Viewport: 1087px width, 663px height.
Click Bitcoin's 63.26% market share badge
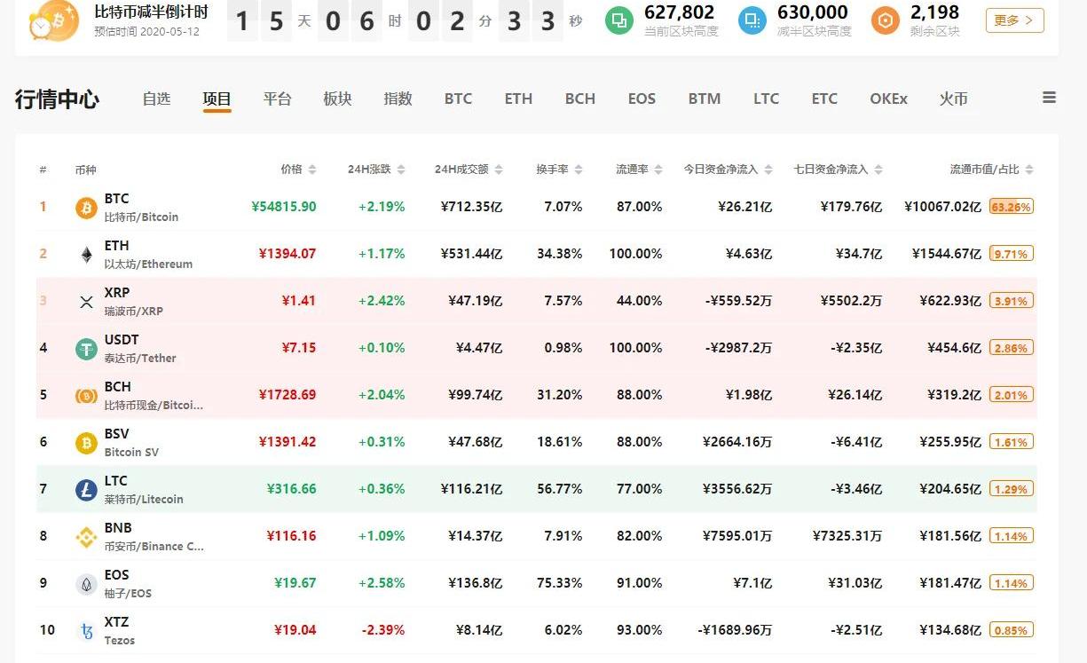(x=1011, y=208)
